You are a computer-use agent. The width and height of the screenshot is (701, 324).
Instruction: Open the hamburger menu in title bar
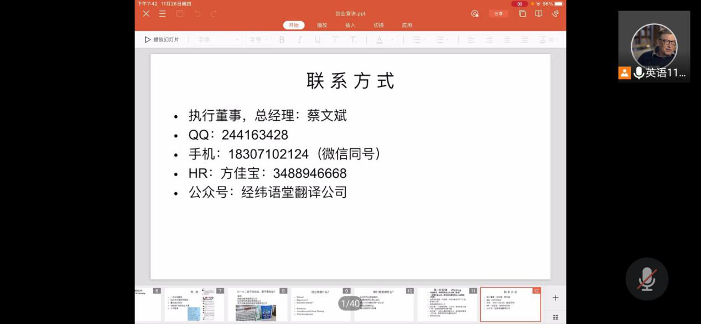(x=162, y=14)
